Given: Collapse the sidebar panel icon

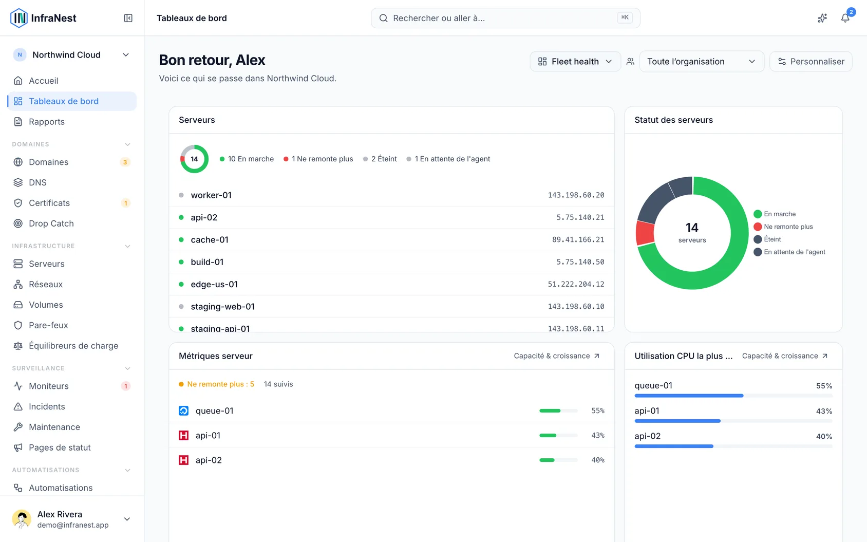Looking at the screenshot, I should tap(128, 18).
